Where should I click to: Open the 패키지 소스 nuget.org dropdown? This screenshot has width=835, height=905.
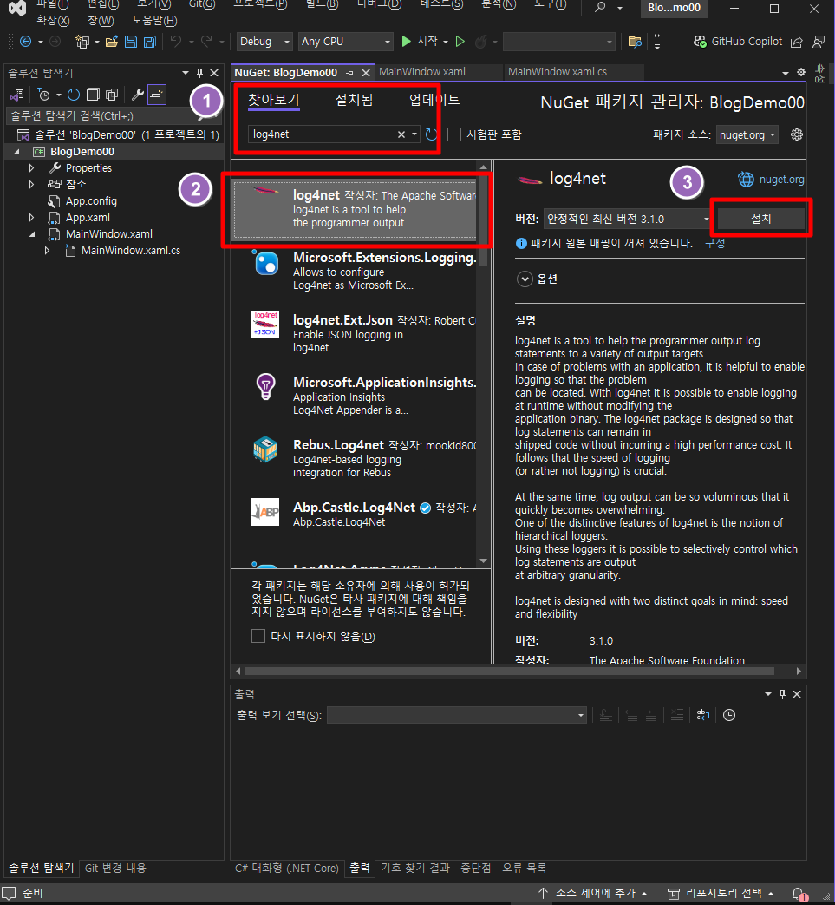click(x=747, y=134)
